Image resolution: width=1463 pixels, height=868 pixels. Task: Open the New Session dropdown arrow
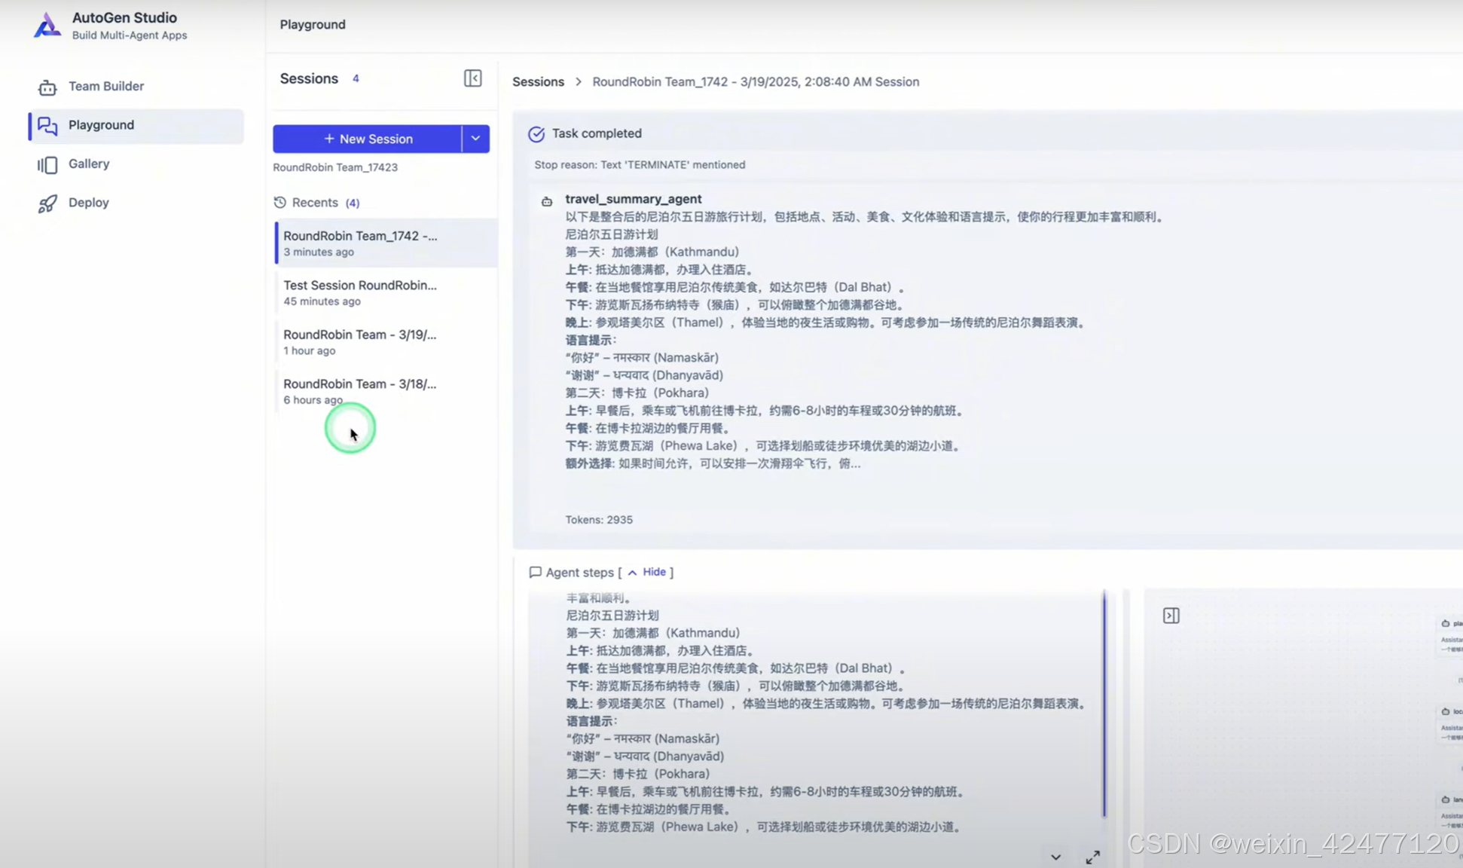(x=475, y=139)
